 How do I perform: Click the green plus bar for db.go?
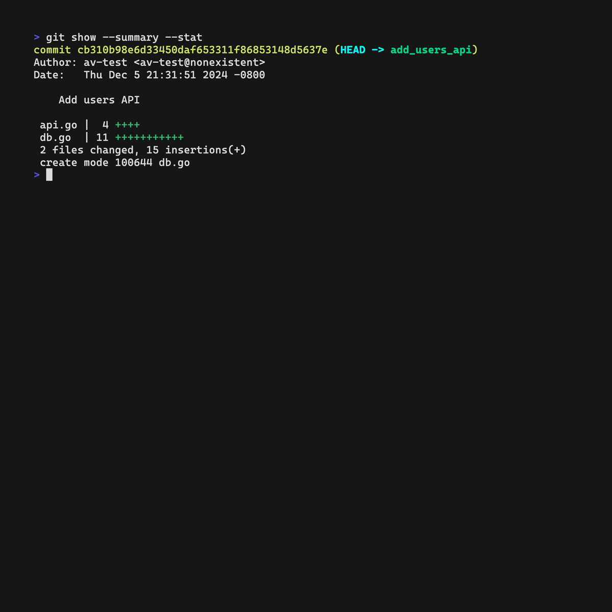pos(149,138)
